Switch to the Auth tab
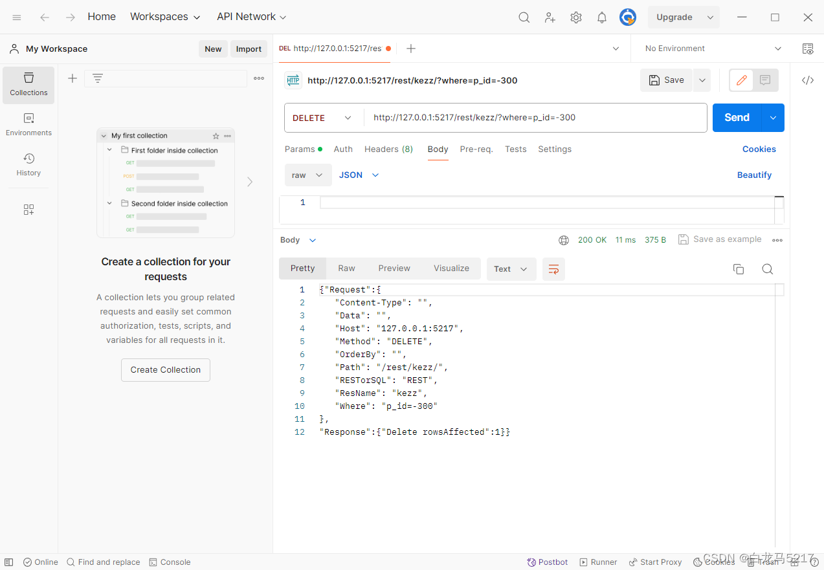The width and height of the screenshot is (824, 570). 343,149
